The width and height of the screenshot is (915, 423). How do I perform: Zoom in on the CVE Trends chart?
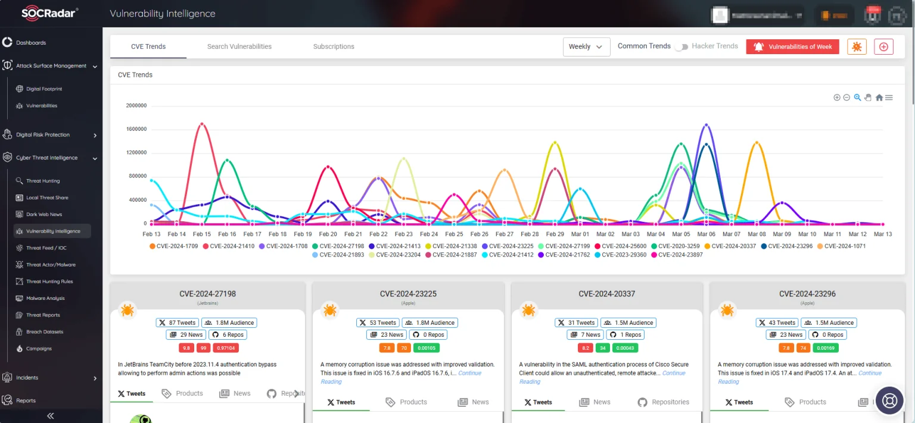coord(836,97)
